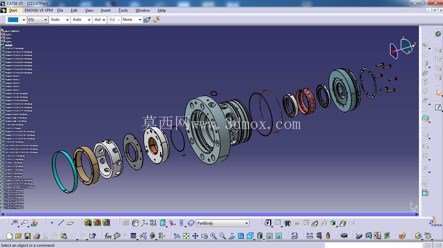Open the Help menu
Image resolution: width=443 pixels, height=248 pixels.
[162, 10]
